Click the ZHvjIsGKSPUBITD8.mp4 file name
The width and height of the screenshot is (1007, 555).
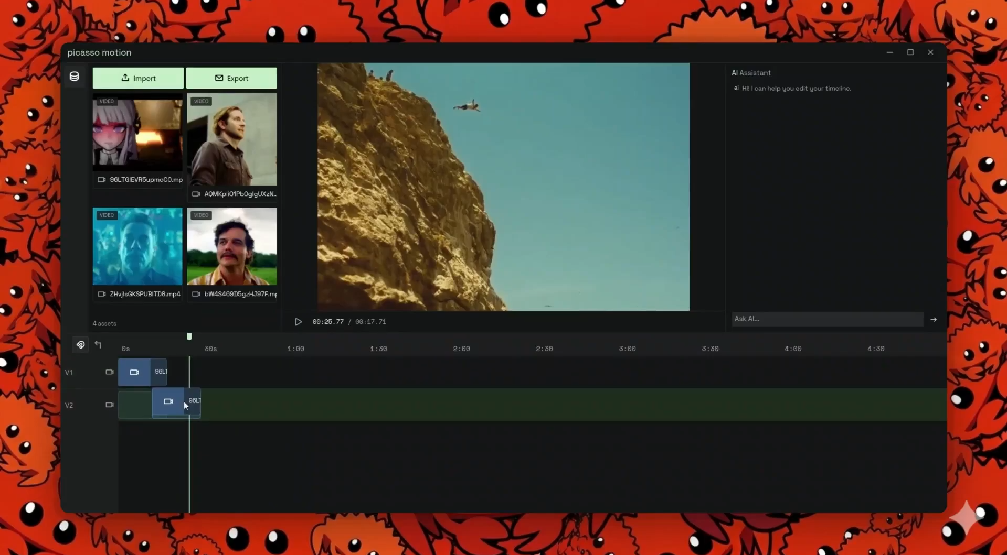145,294
